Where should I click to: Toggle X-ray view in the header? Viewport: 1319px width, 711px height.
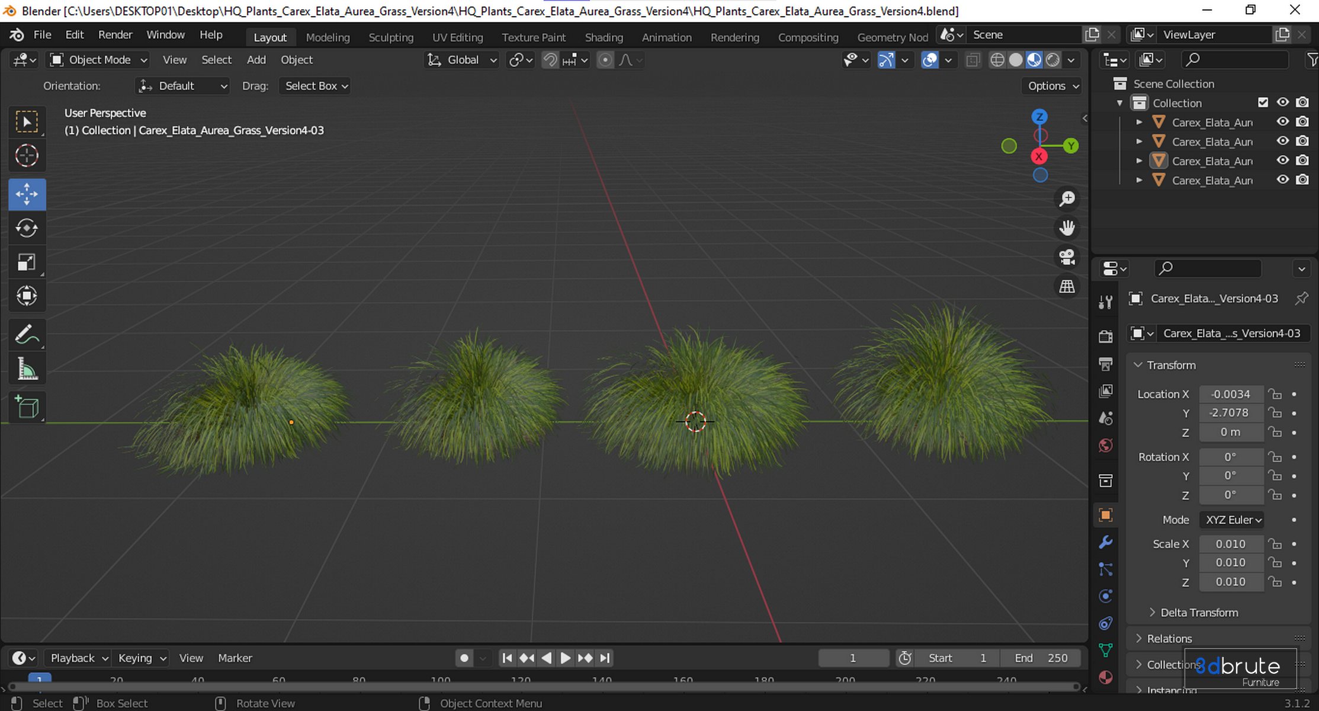tap(973, 60)
